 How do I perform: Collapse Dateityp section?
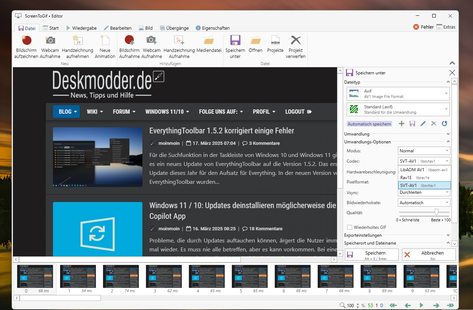click(x=448, y=82)
